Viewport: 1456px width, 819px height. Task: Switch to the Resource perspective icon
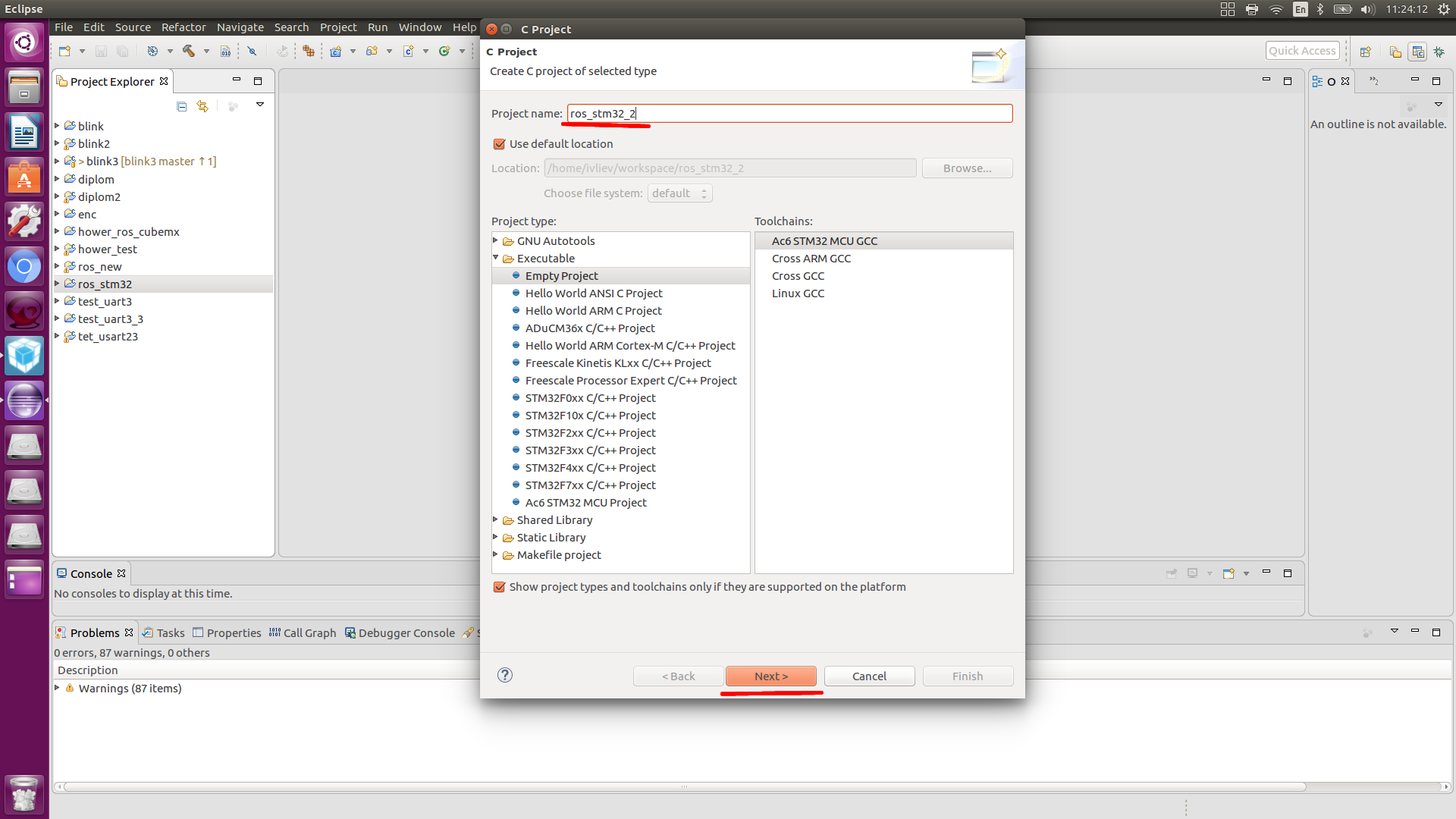[x=1395, y=52]
